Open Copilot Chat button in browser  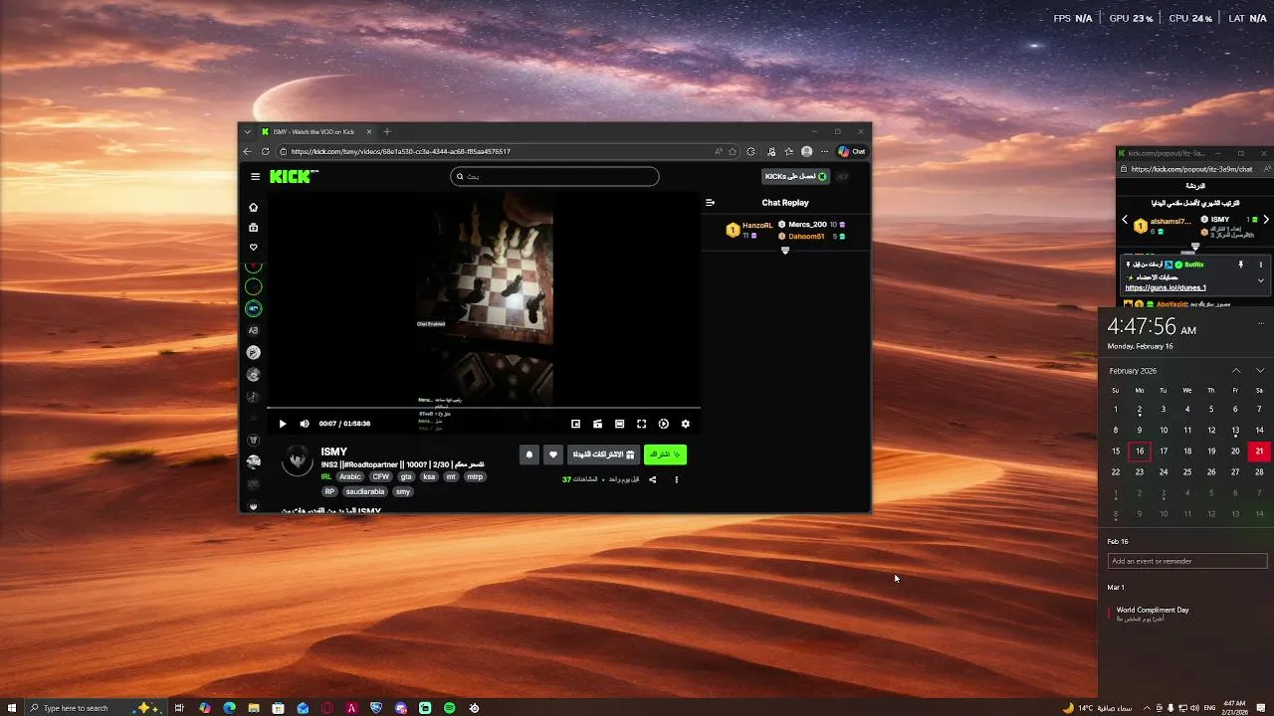pos(852,151)
